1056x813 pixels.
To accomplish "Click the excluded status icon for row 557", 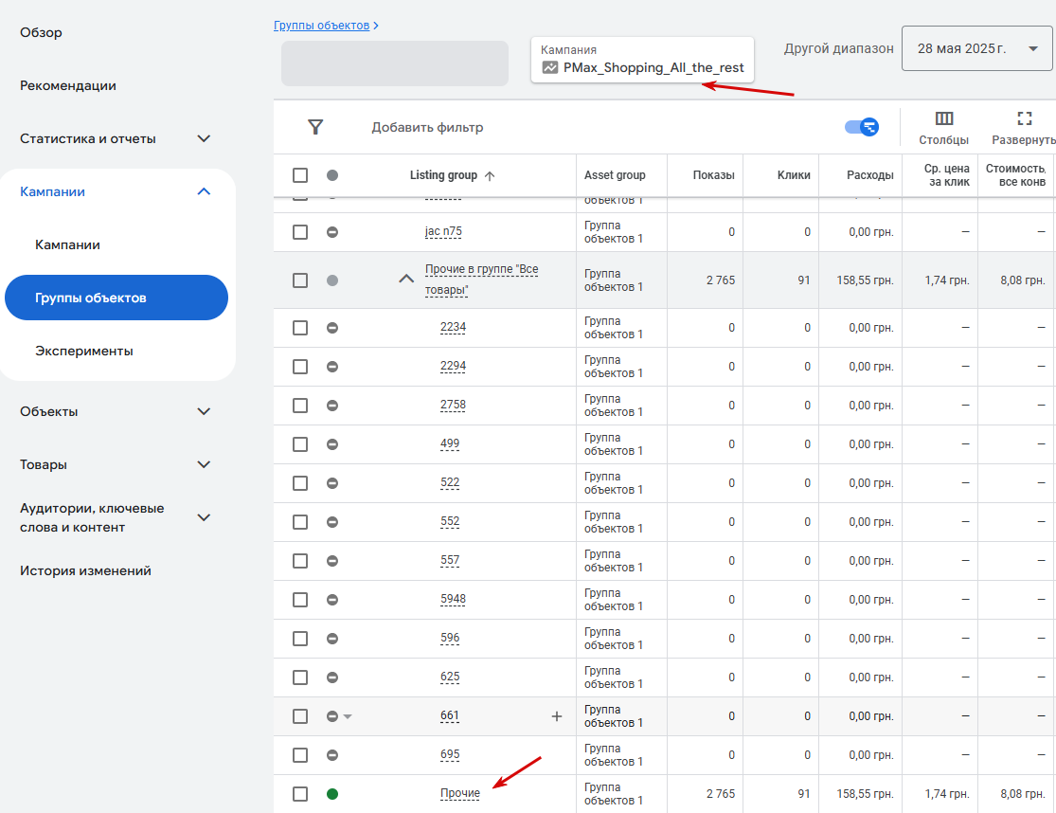I will [332, 561].
